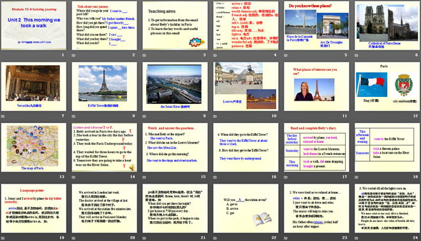
Task: Select the 'Talk about your journey' slide
Action: click(104, 26)
